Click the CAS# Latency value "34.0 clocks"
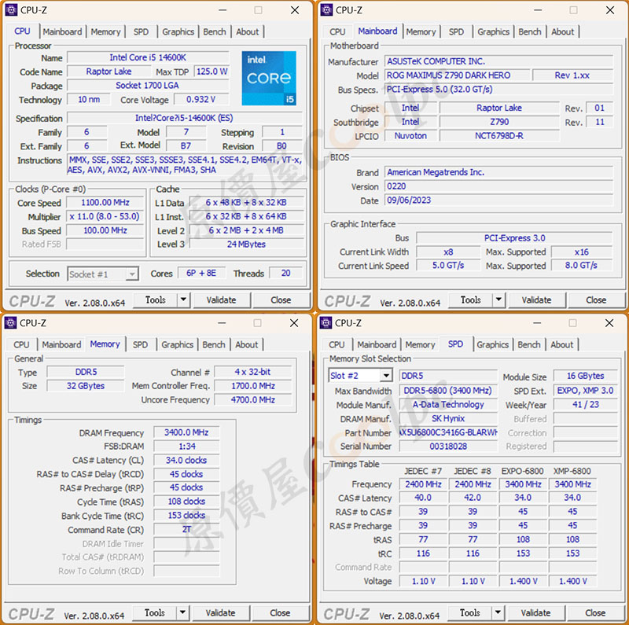Viewport: 629px width, 625px height. coord(186,460)
